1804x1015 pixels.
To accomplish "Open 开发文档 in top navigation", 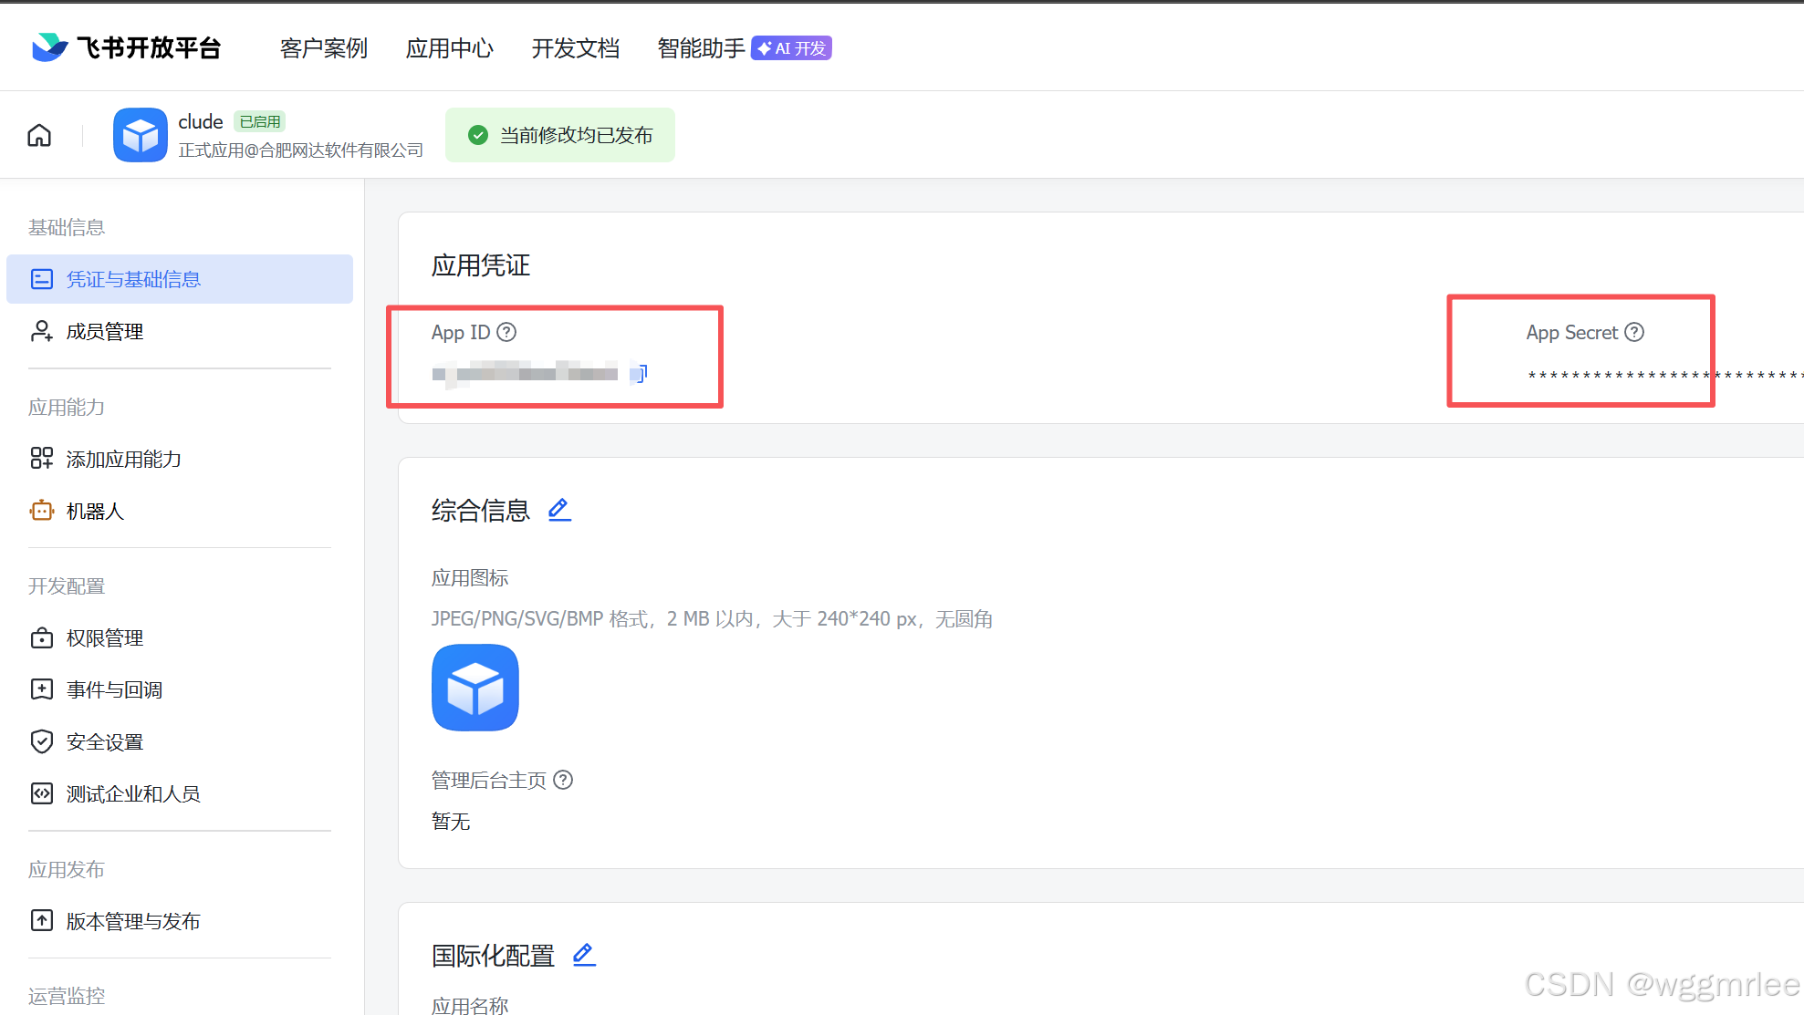I will (575, 48).
